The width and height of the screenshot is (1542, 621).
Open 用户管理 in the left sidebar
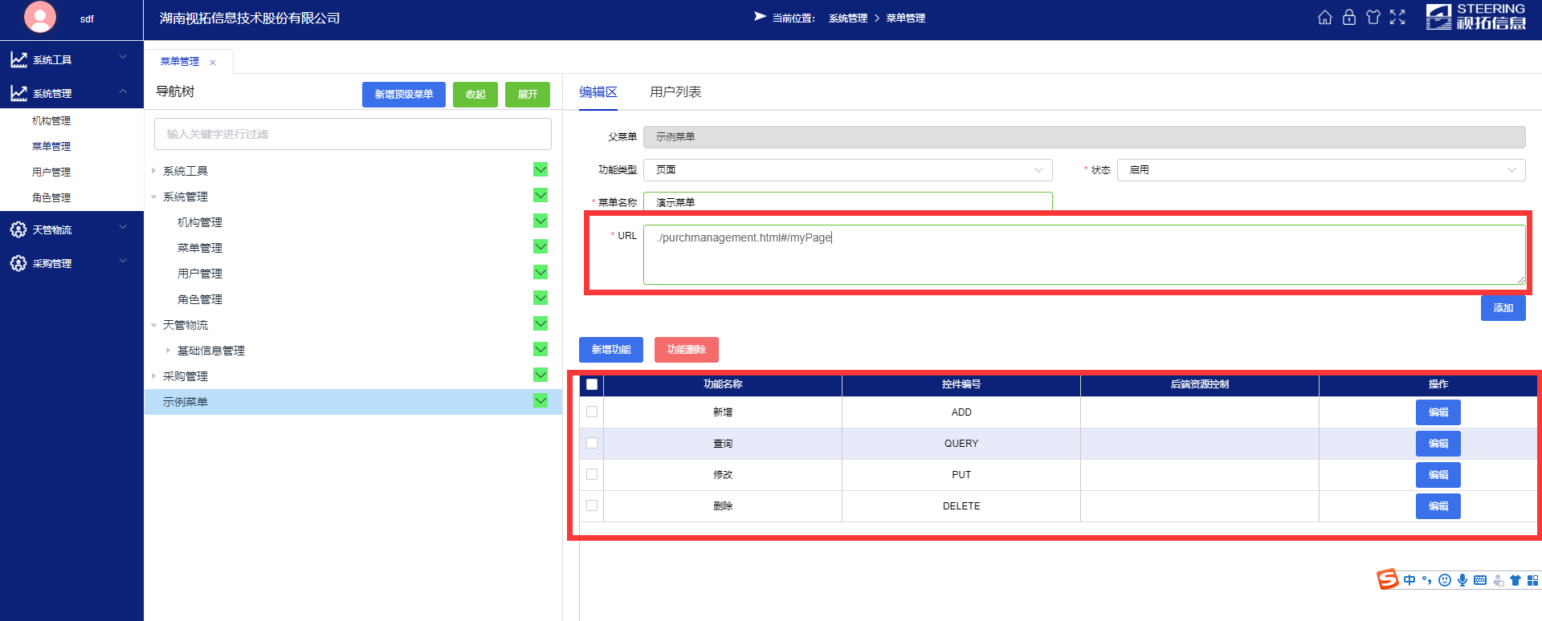point(51,172)
